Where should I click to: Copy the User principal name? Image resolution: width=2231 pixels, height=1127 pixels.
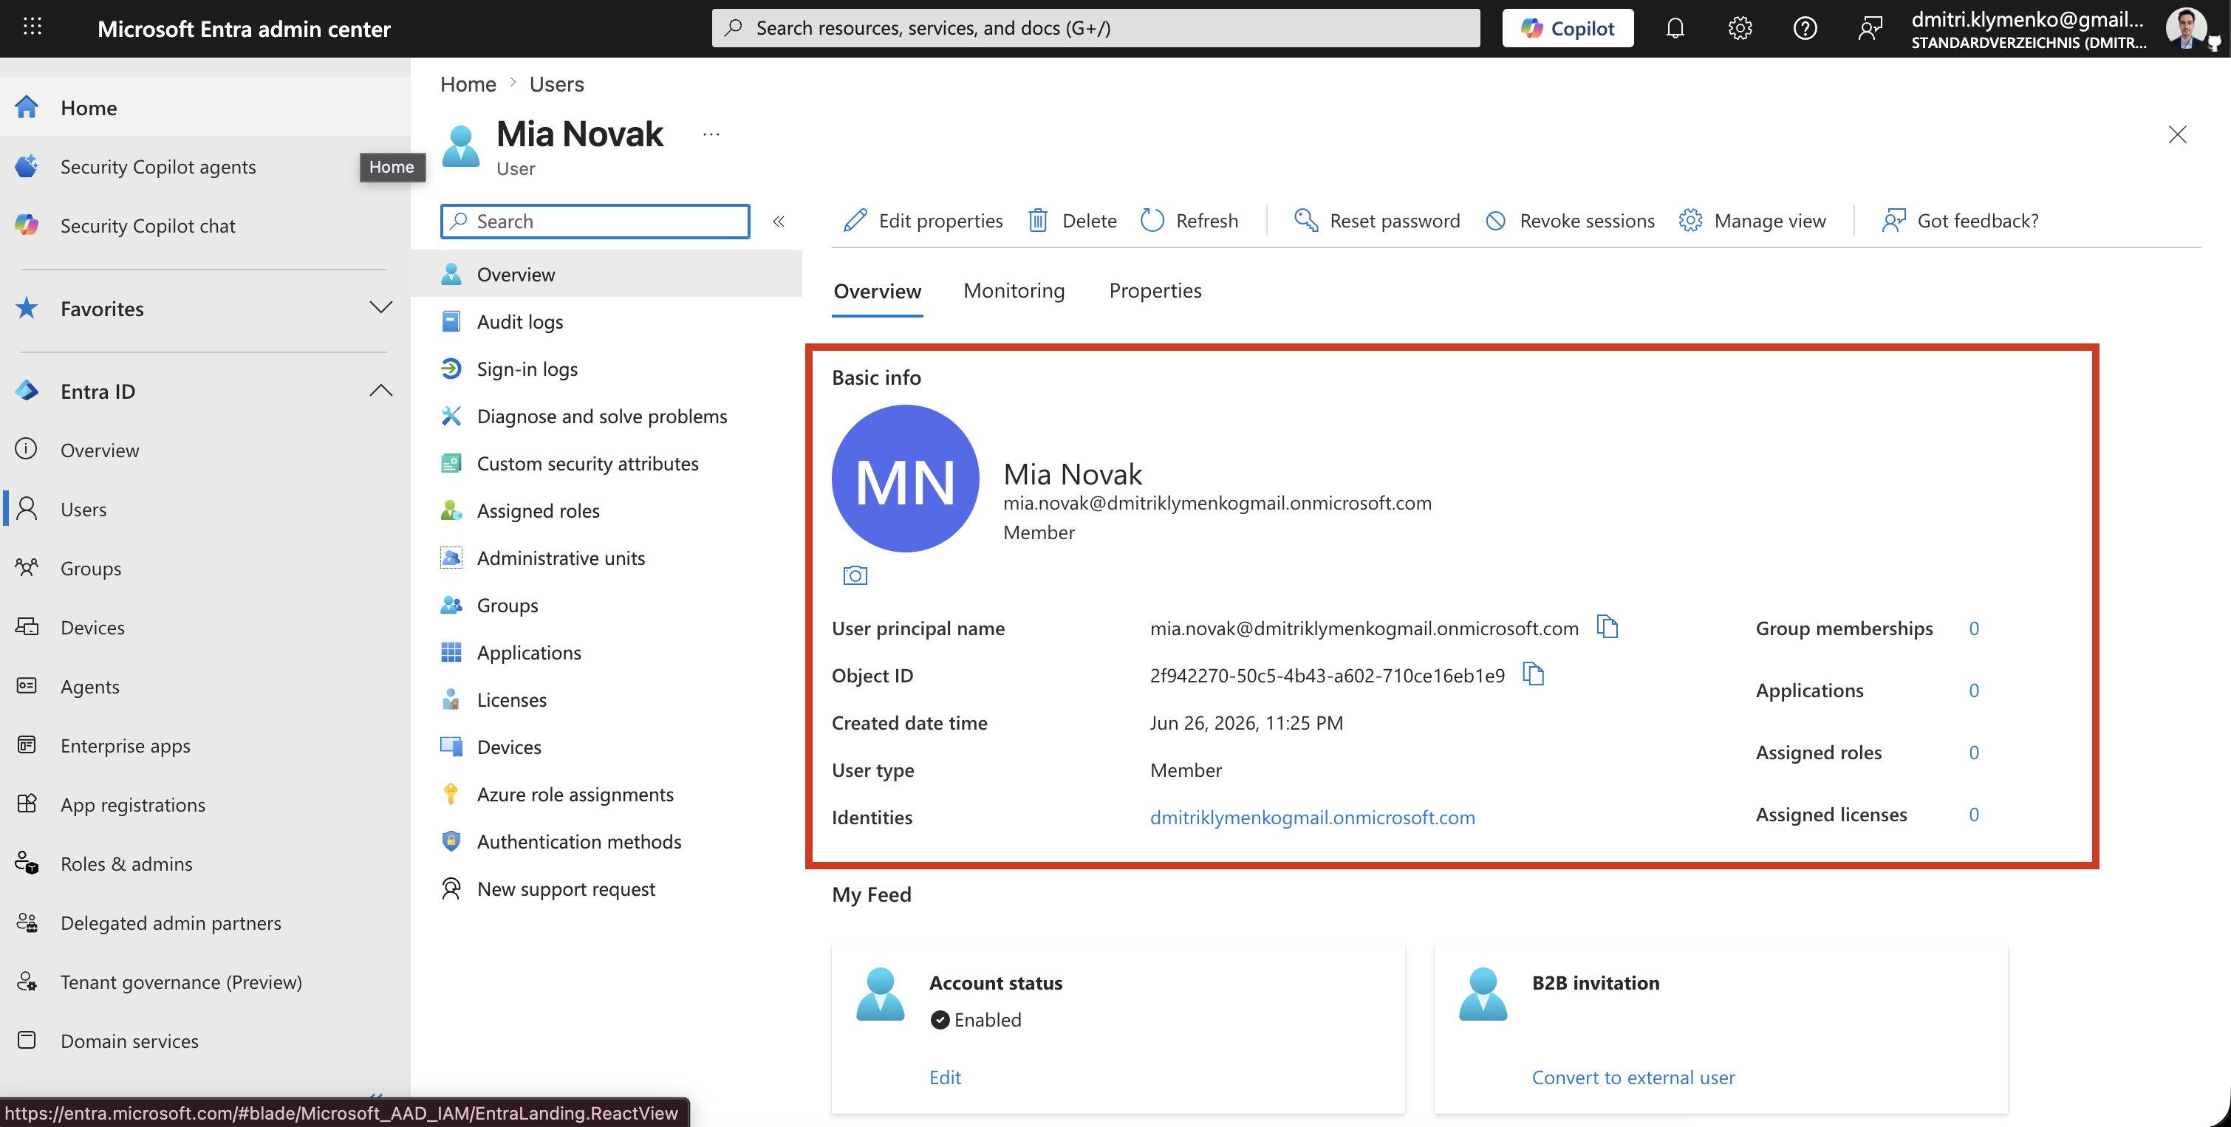click(x=1608, y=627)
